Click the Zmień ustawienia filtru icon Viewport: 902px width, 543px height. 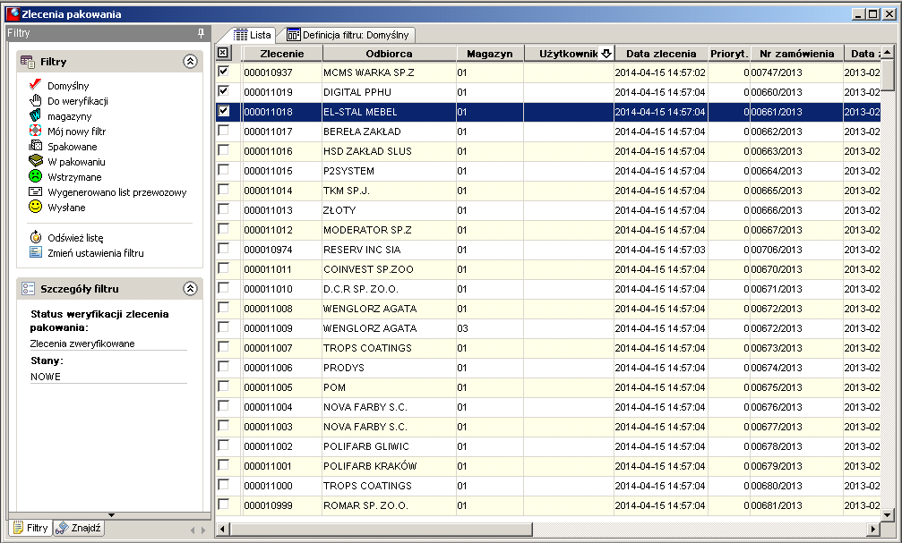36,252
